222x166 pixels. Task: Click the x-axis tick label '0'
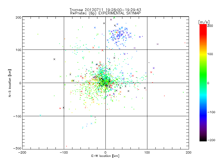(x=105, y=152)
